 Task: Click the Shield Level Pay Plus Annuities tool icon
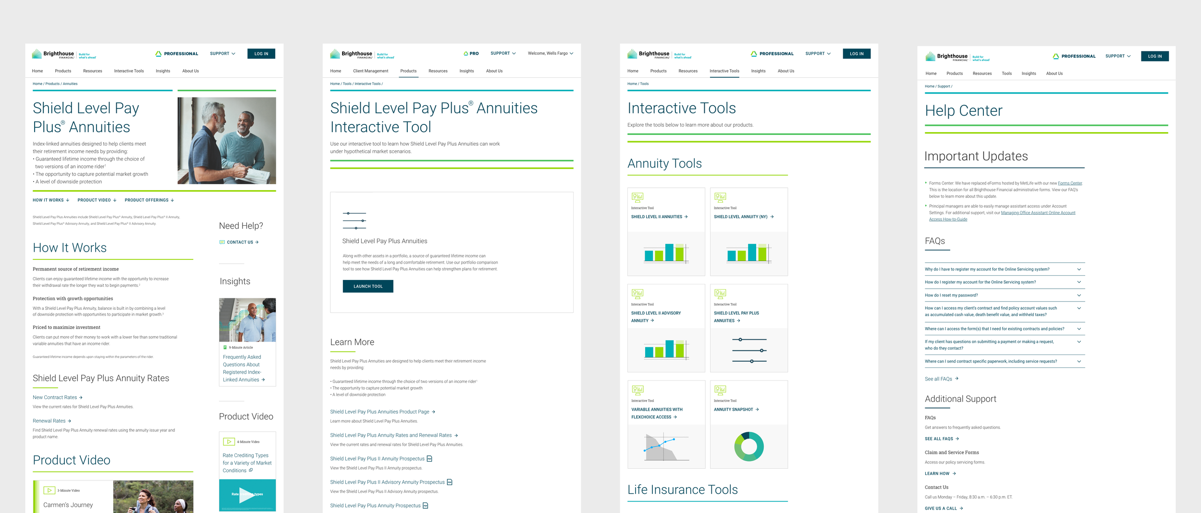pos(720,293)
